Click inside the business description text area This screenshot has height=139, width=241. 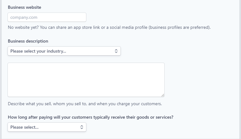86,80
